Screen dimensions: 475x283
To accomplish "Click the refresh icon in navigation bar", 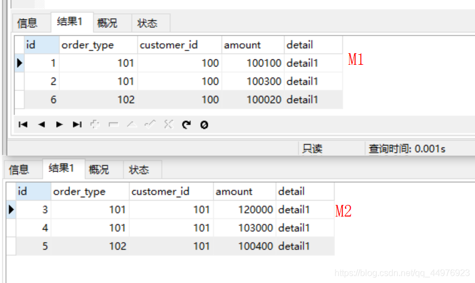I will point(186,125).
